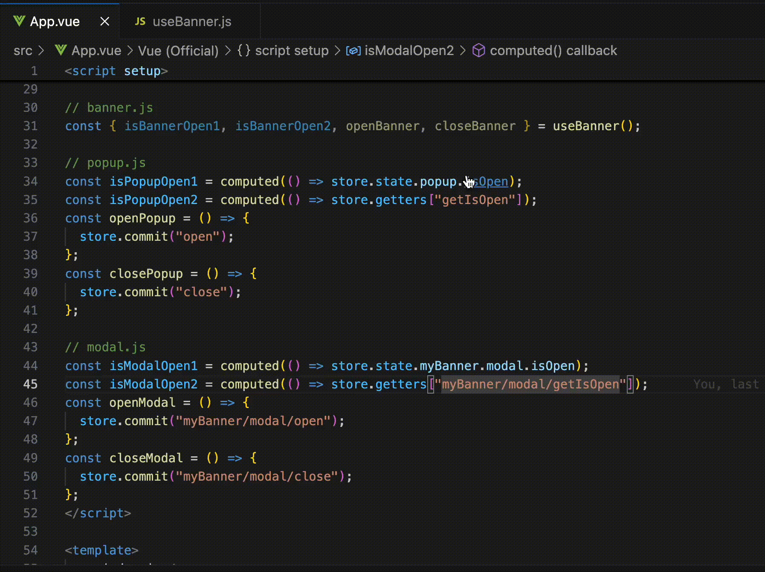Click the closing </script> tag
This screenshot has width=765, height=572.
point(98,513)
